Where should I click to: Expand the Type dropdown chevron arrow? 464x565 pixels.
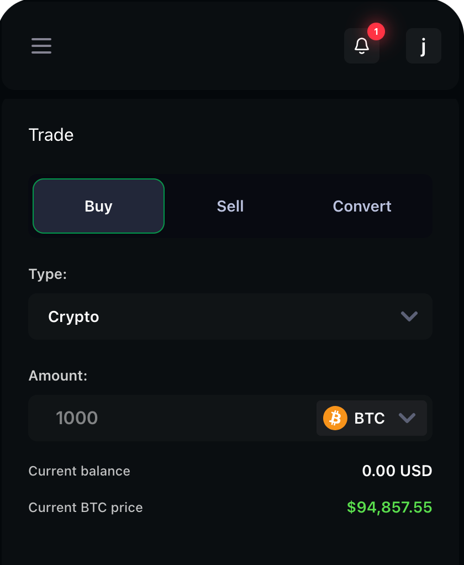(x=409, y=316)
